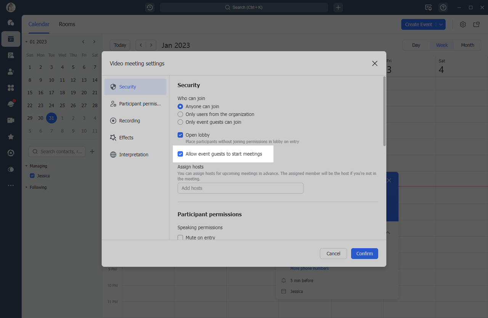Click the Add hosts input field
Image resolution: width=488 pixels, height=318 pixels.
click(x=240, y=188)
